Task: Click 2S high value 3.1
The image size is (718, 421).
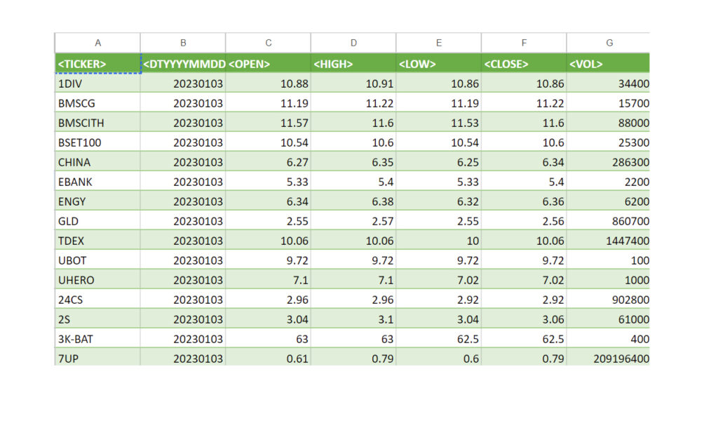Action: [353, 320]
